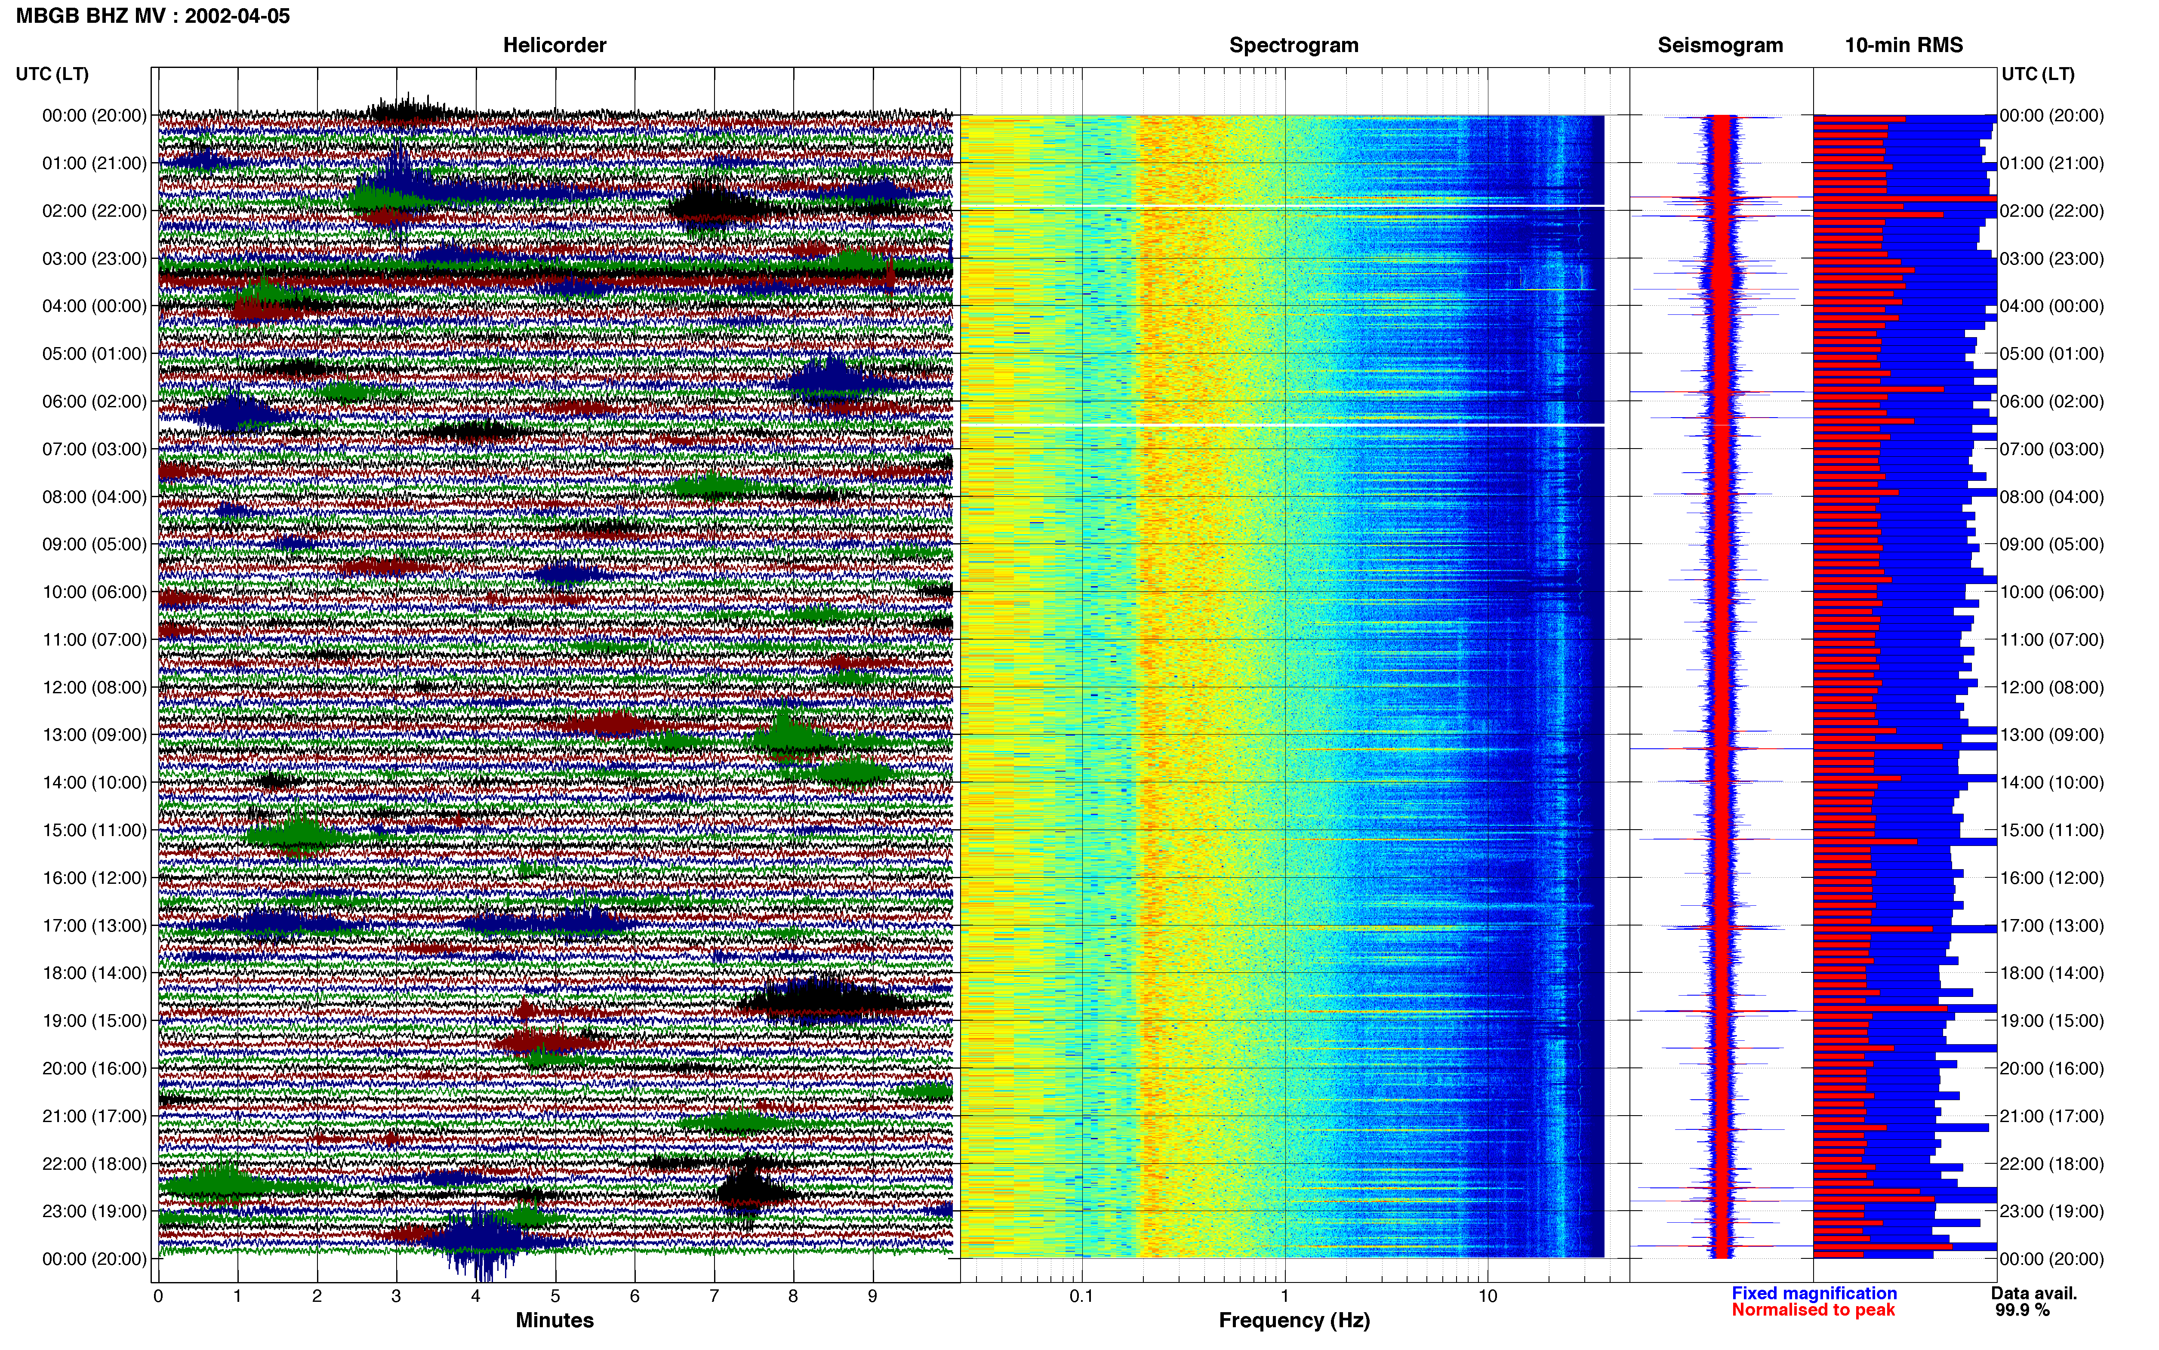Image resolution: width=2159 pixels, height=1350 pixels.
Task: Click the 0.1 tick on Frequency axis
Action: (1081, 1296)
